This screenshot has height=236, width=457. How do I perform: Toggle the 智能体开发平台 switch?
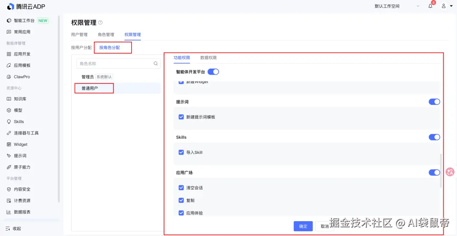pyautogui.click(x=213, y=72)
